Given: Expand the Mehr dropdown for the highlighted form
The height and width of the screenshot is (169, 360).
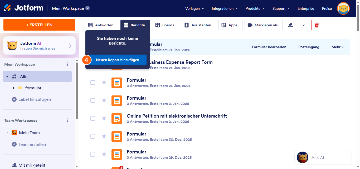Looking at the screenshot, I should coord(337,47).
